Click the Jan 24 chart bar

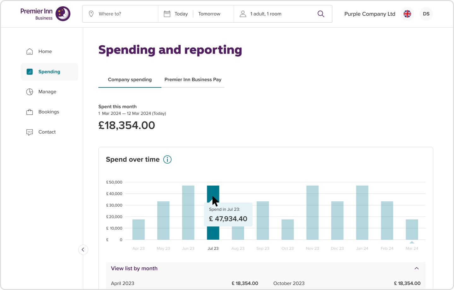[362, 213]
